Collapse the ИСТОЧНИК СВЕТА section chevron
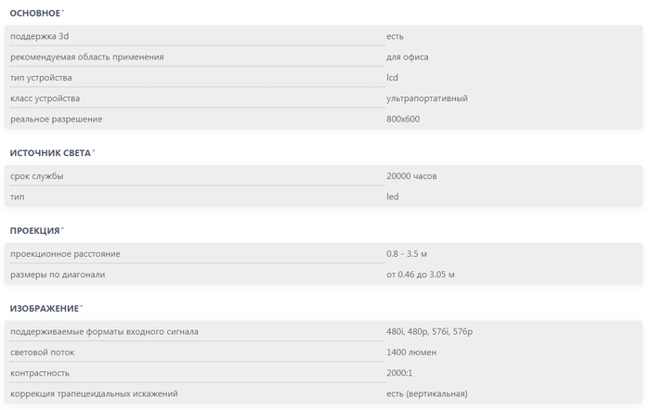This screenshot has height=410, width=650. (94, 150)
